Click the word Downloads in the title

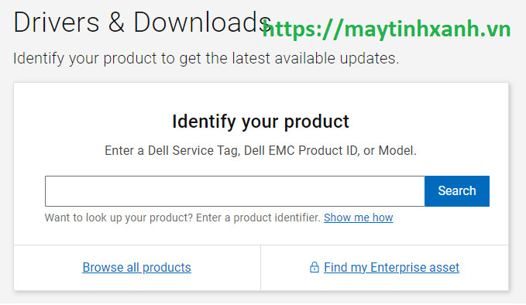click(x=202, y=22)
